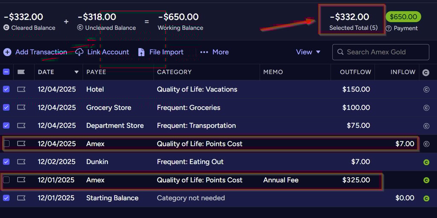
Task: Click the green $650.00 payment pill
Action: point(403,17)
